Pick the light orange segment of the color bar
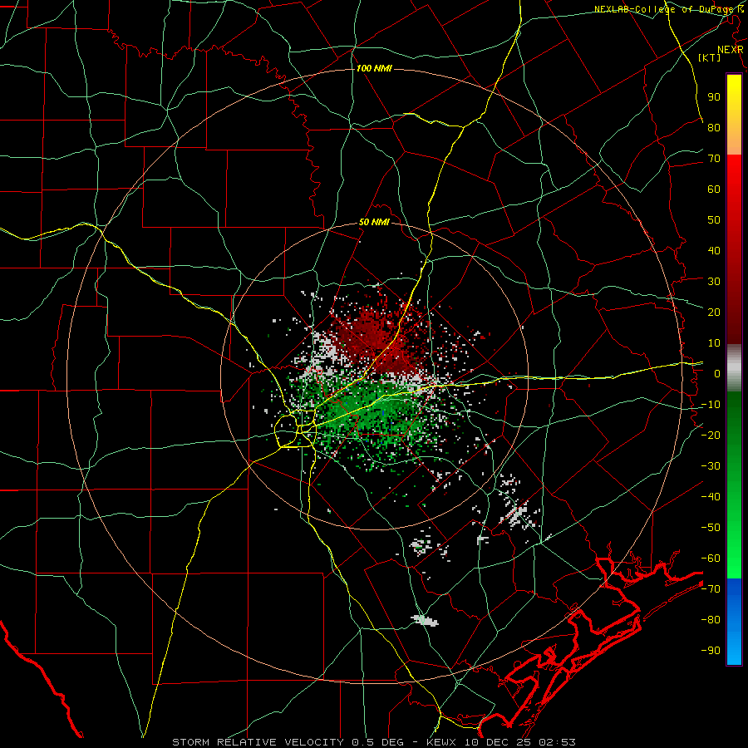Screen dimensions: 748x748 pos(734,141)
